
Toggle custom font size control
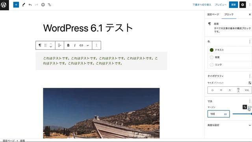[x=250, y=83]
